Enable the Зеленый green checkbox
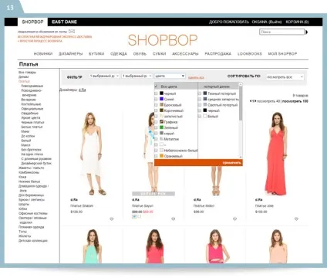Screen dimensions: 327x278 [x=156, y=127]
